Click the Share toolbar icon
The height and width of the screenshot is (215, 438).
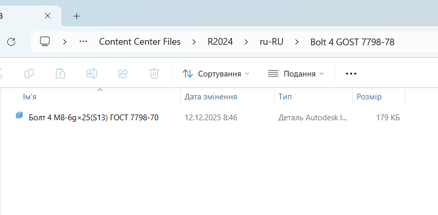[x=123, y=73]
